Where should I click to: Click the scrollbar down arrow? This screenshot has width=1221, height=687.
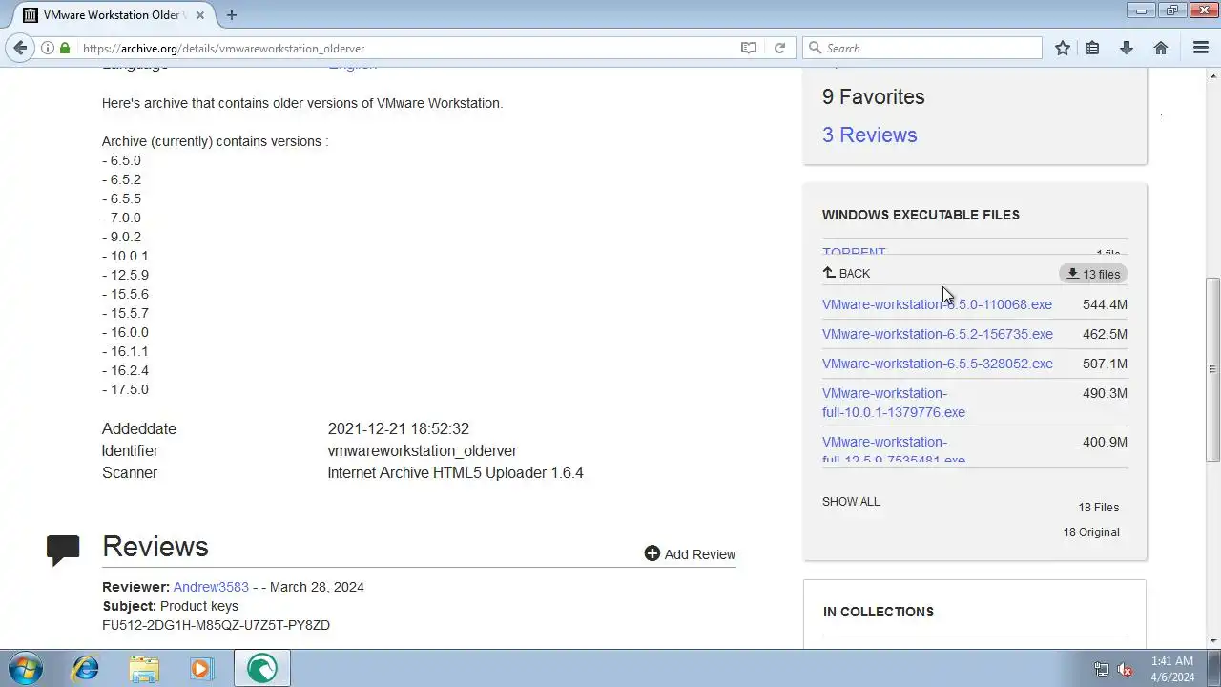click(1212, 640)
